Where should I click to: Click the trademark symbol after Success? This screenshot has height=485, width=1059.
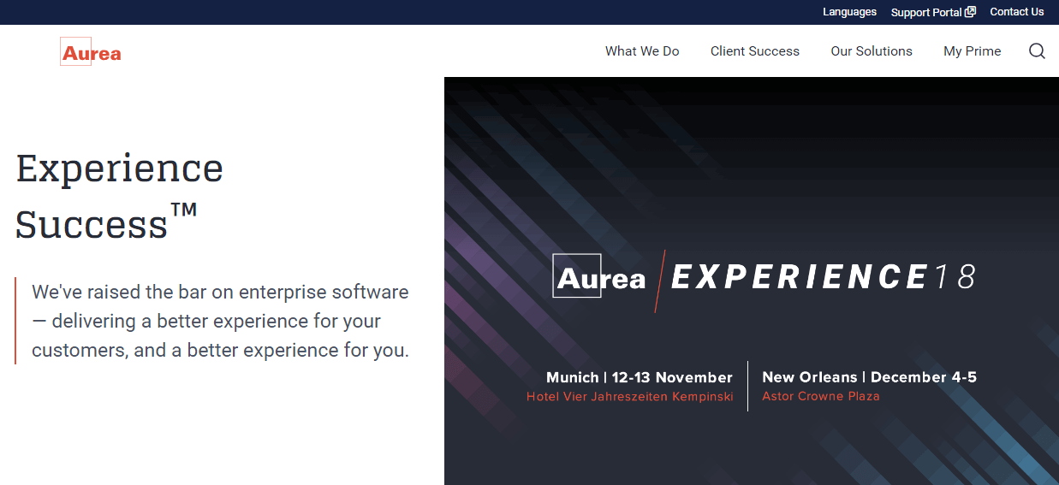tap(183, 210)
